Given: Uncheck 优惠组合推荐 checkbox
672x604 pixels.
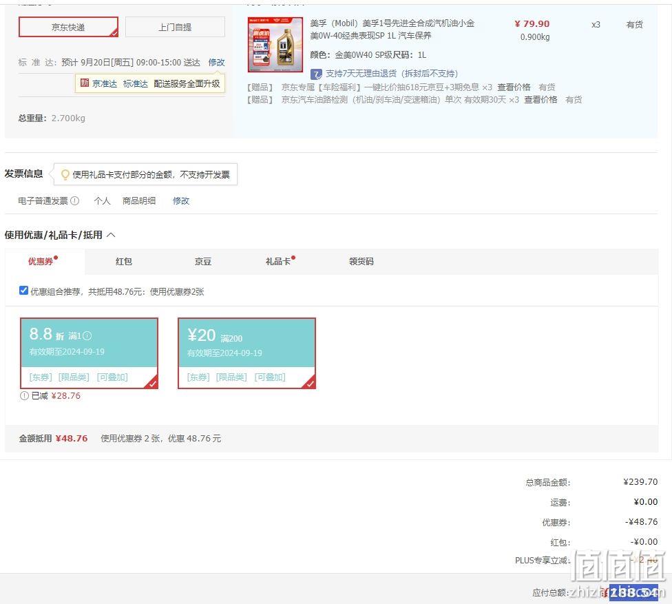Looking at the screenshot, I should pyautogui.click(x=24, y=291).
